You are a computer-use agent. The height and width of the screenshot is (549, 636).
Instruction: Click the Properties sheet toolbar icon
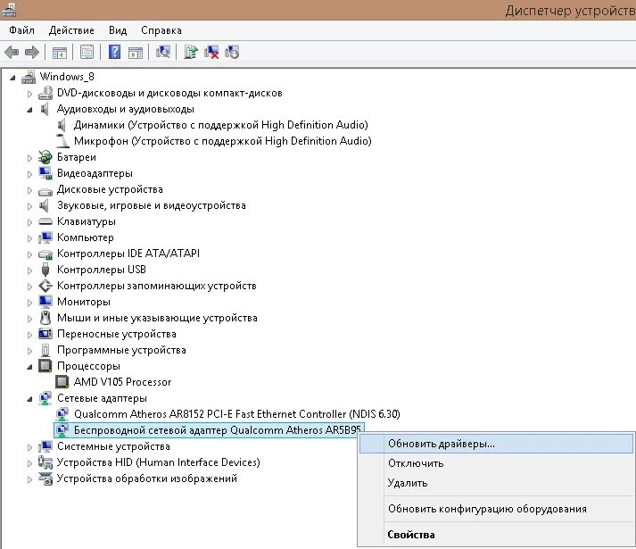87,53
